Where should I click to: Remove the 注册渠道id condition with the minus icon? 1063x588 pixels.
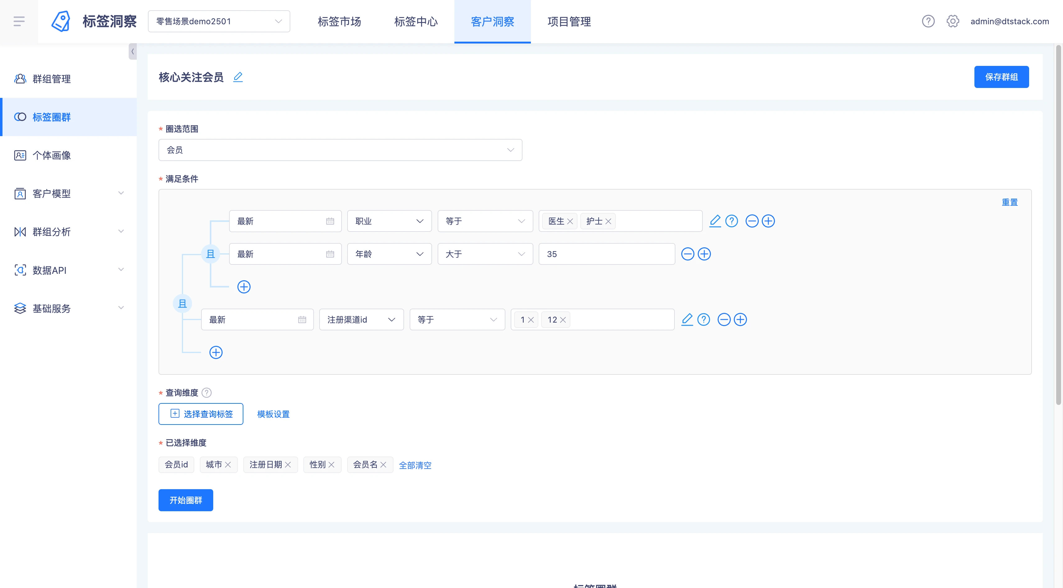(724, 319)
